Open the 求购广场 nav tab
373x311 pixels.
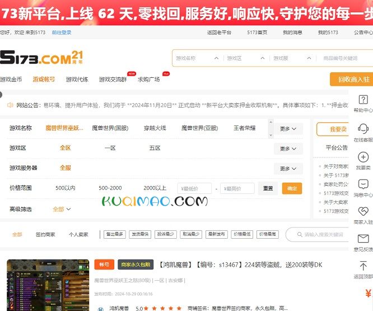click(x=148, y=79)
